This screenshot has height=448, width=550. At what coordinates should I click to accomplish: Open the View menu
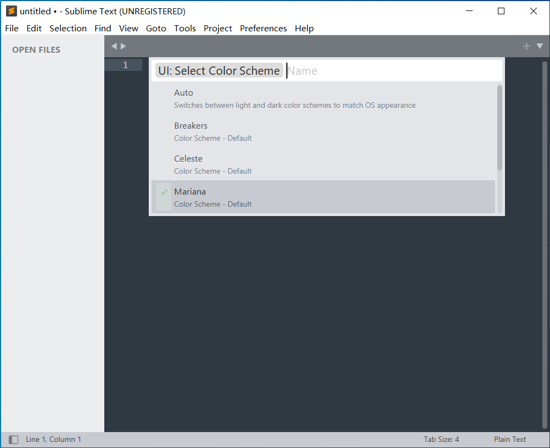(x=128, y=28)
